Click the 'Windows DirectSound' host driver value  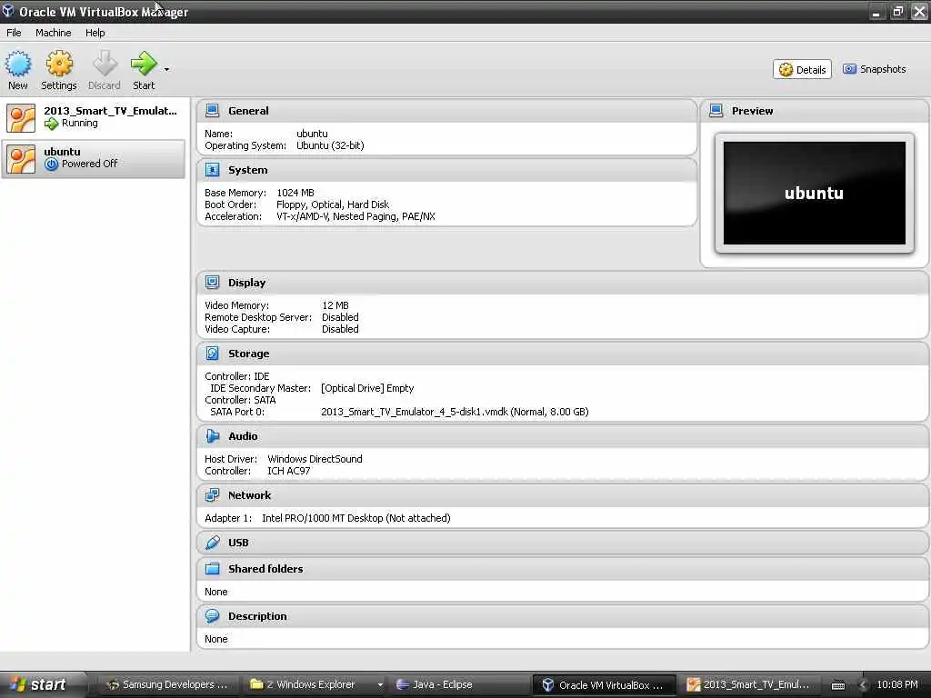(315, 459)
